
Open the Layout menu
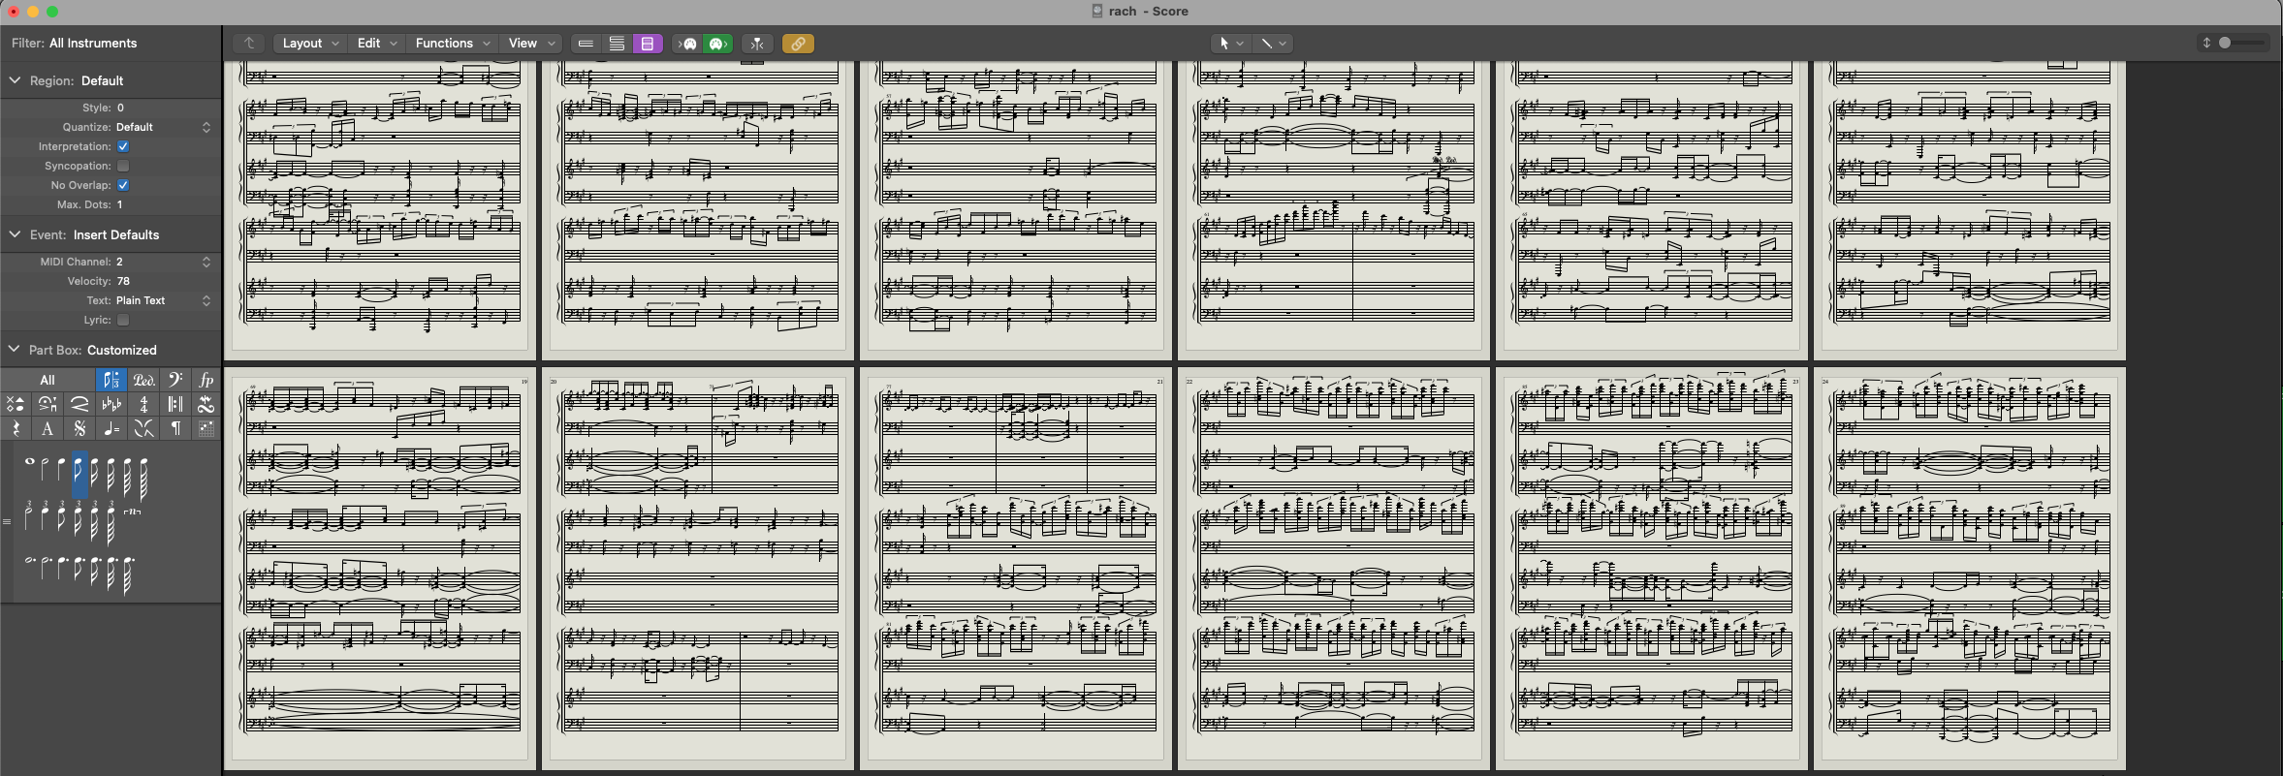tap(310, 44)
